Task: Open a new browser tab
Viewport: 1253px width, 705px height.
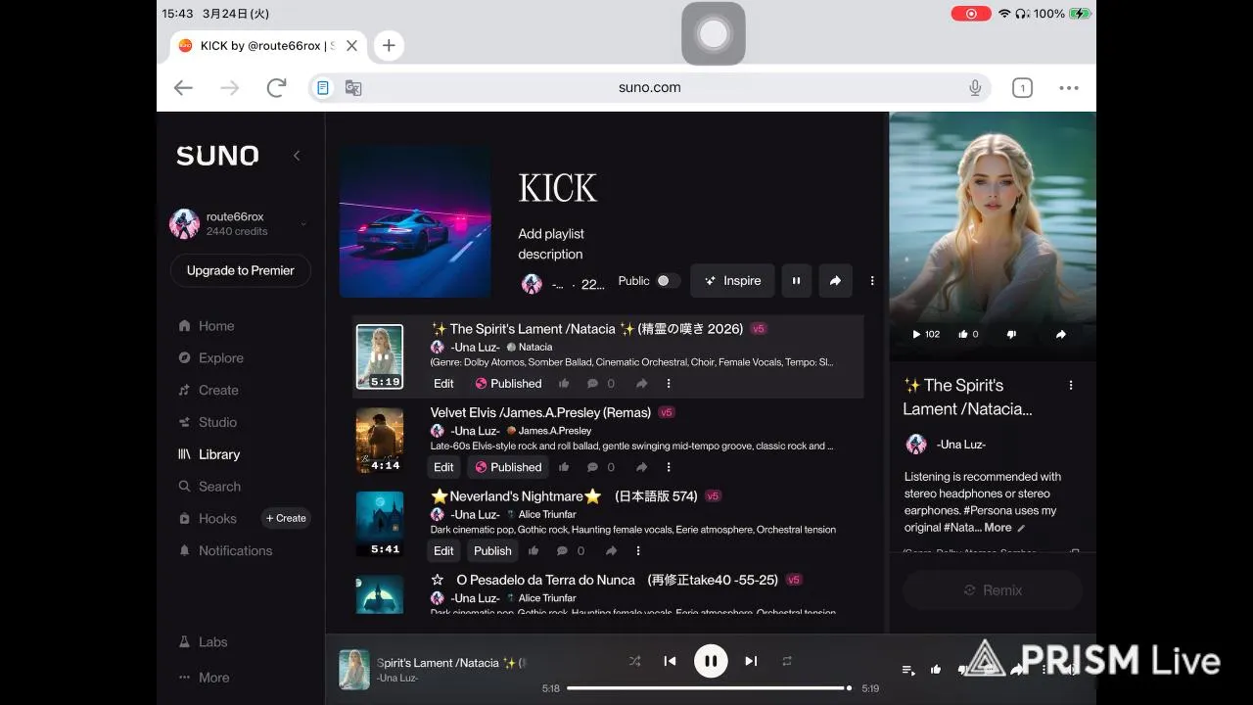Action: coord(389,45)
